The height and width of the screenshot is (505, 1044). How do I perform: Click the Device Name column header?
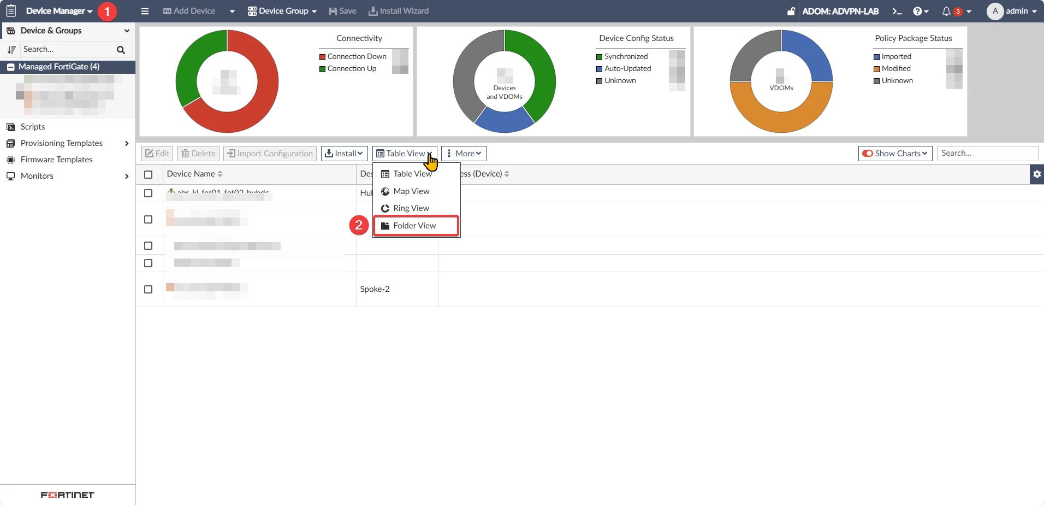[x=259, y=174]
